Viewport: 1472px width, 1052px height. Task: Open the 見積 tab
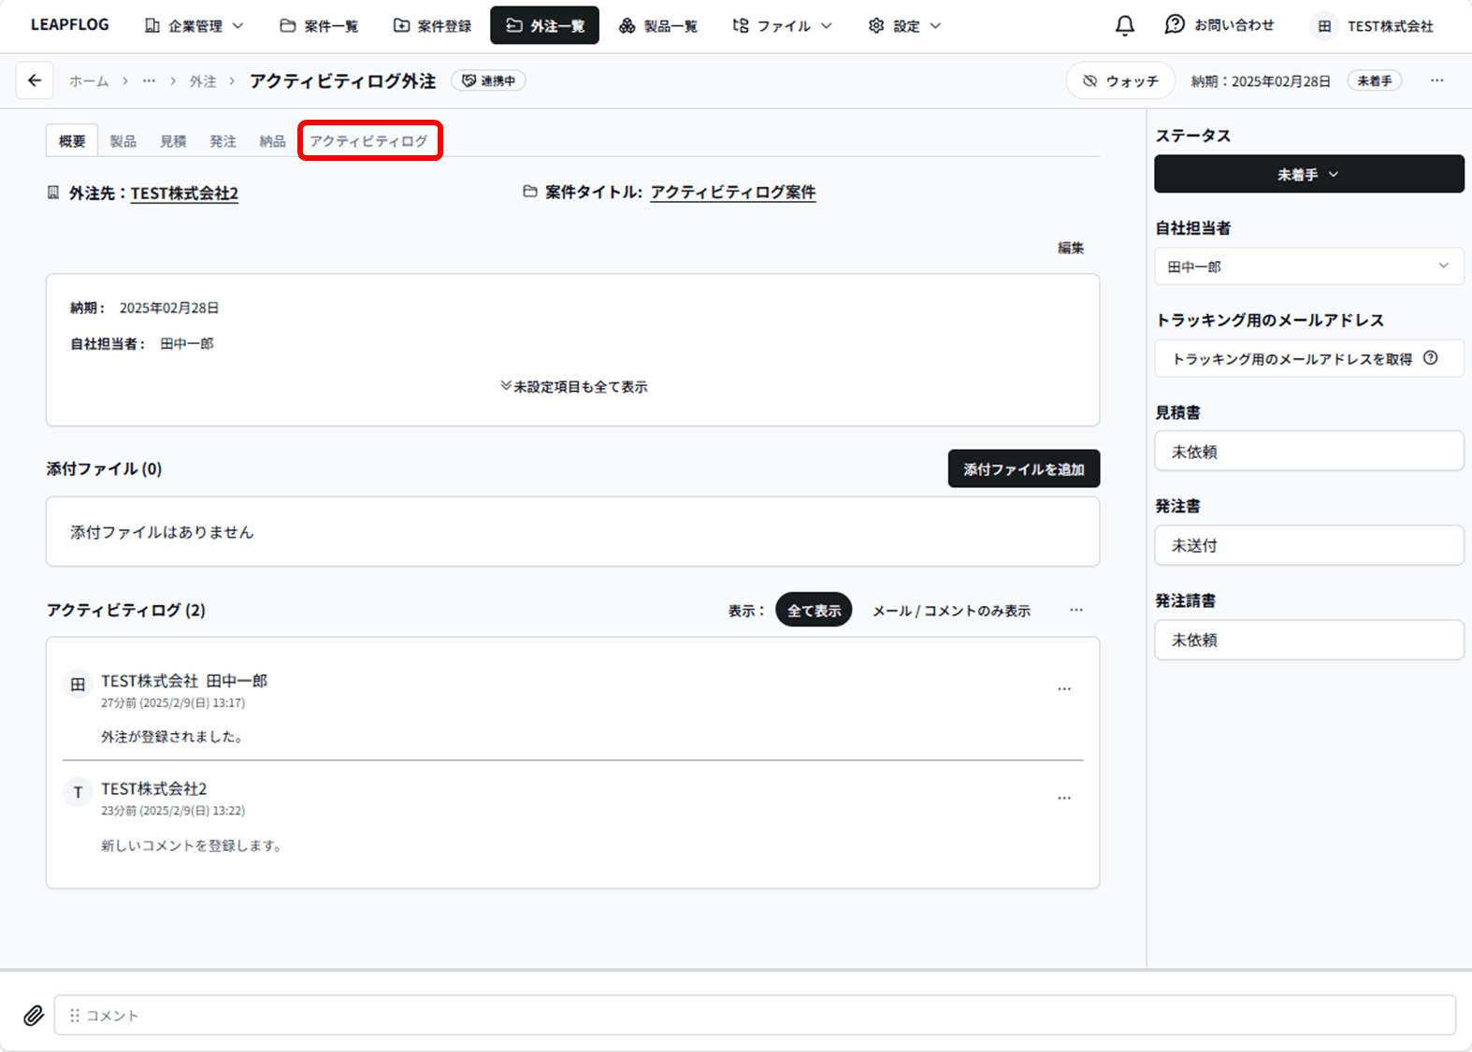pyautogui.click(x=173, y=141)
